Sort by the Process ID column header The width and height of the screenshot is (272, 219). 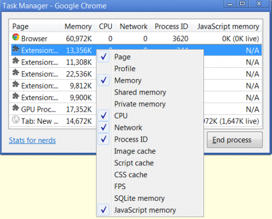pos(171,26)
